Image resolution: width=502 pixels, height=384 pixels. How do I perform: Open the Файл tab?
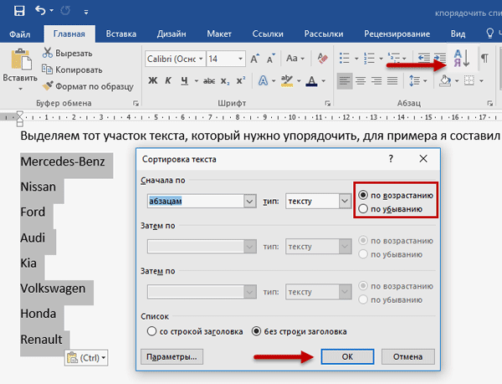[x=20, y=34]
